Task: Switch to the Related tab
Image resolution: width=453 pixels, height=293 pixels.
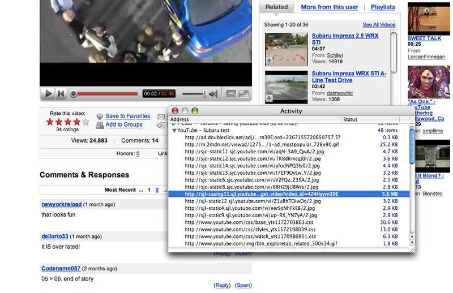Action: coord(276,7)
